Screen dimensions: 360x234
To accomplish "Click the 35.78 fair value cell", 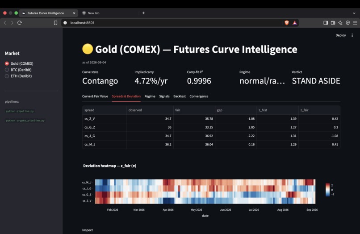I will [x=194, y=119].
